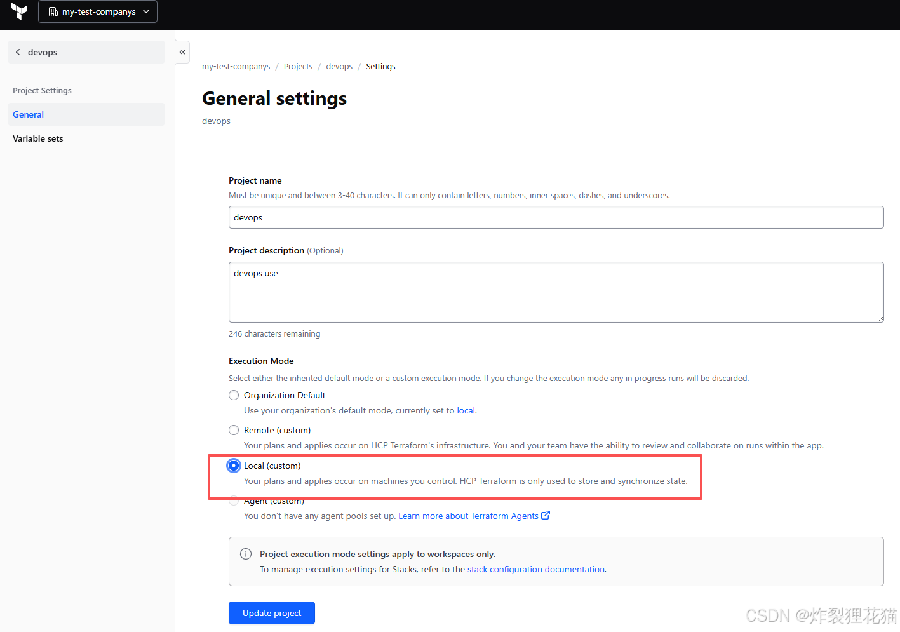Click the Projects breadcrumb link

click(x=298, y=66)
